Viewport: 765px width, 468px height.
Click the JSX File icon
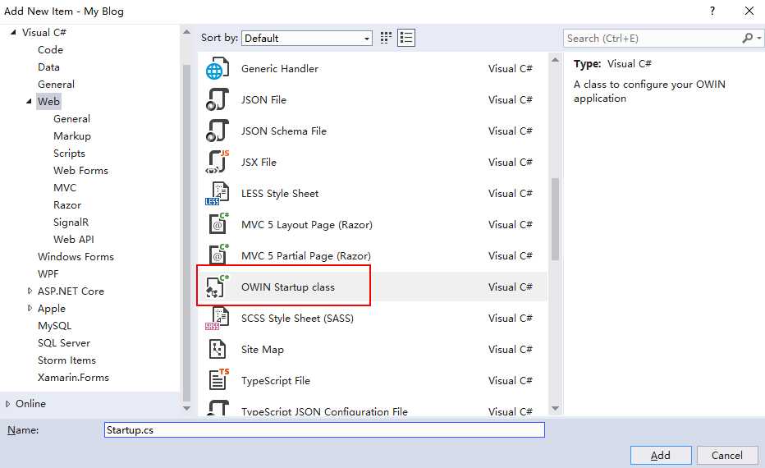tap(218, 162)
